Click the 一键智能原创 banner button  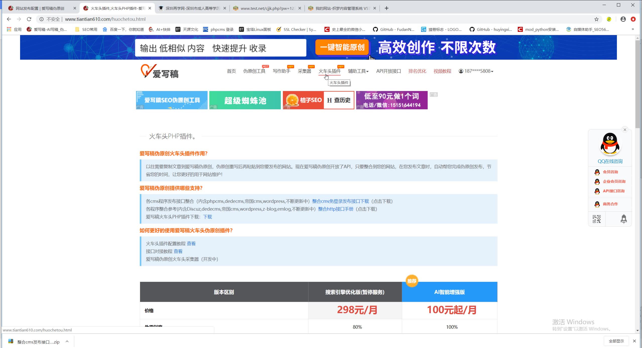(342, 47)
